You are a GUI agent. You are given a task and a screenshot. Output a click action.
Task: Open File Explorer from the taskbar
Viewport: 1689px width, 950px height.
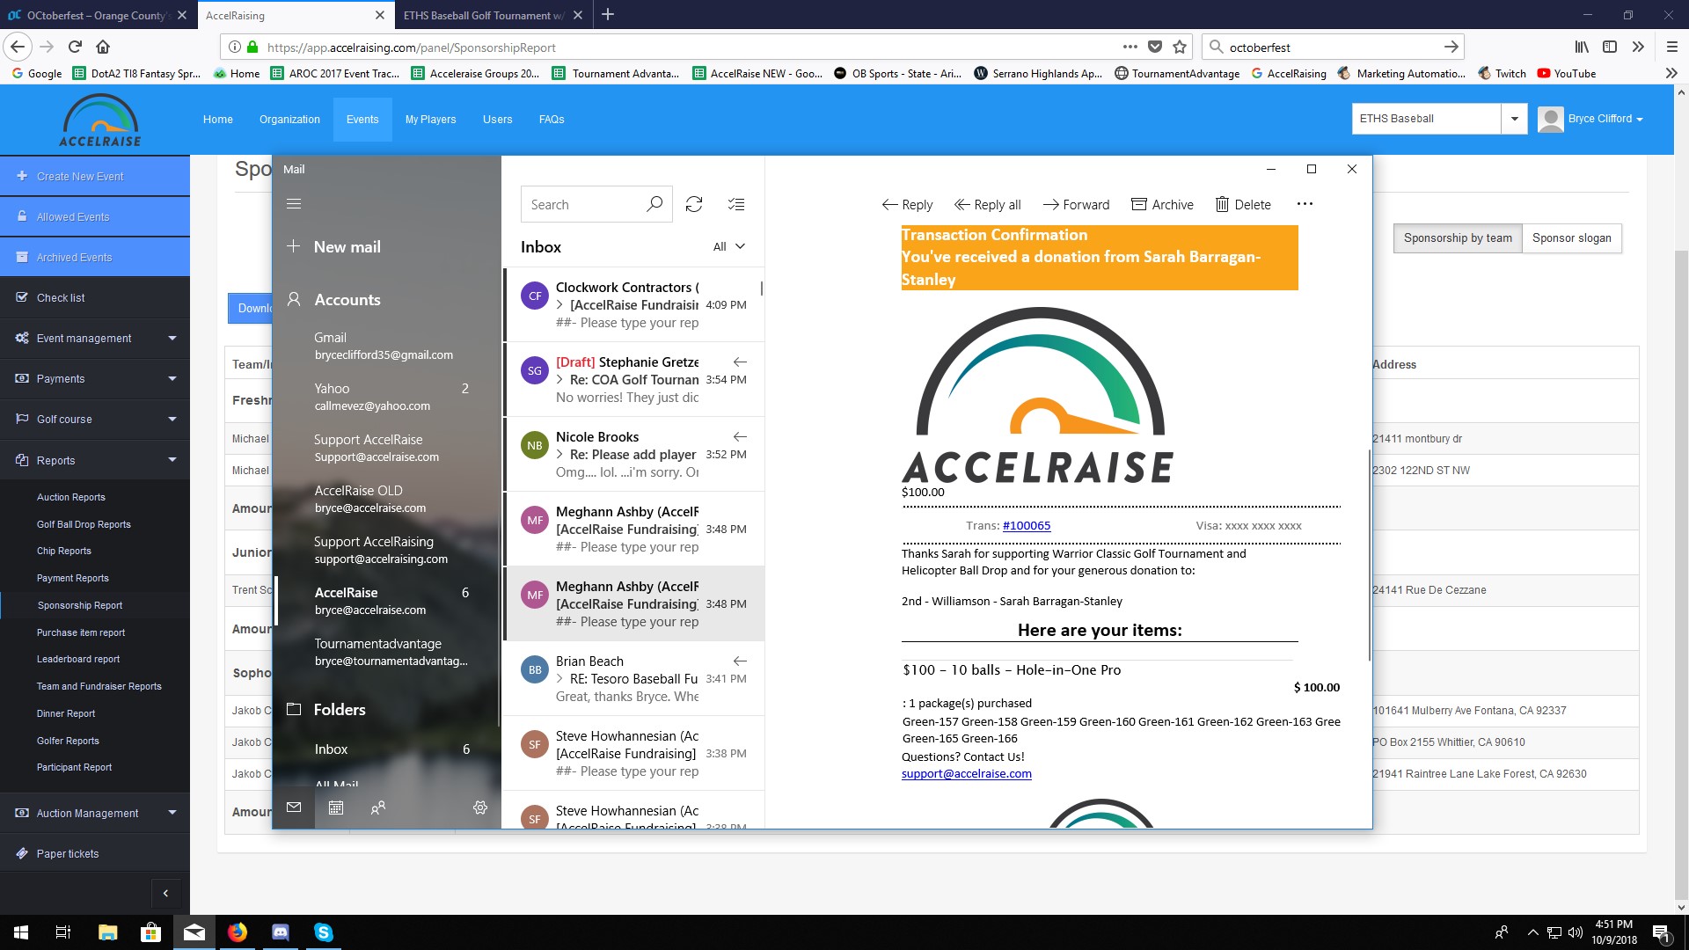[107, 932]
